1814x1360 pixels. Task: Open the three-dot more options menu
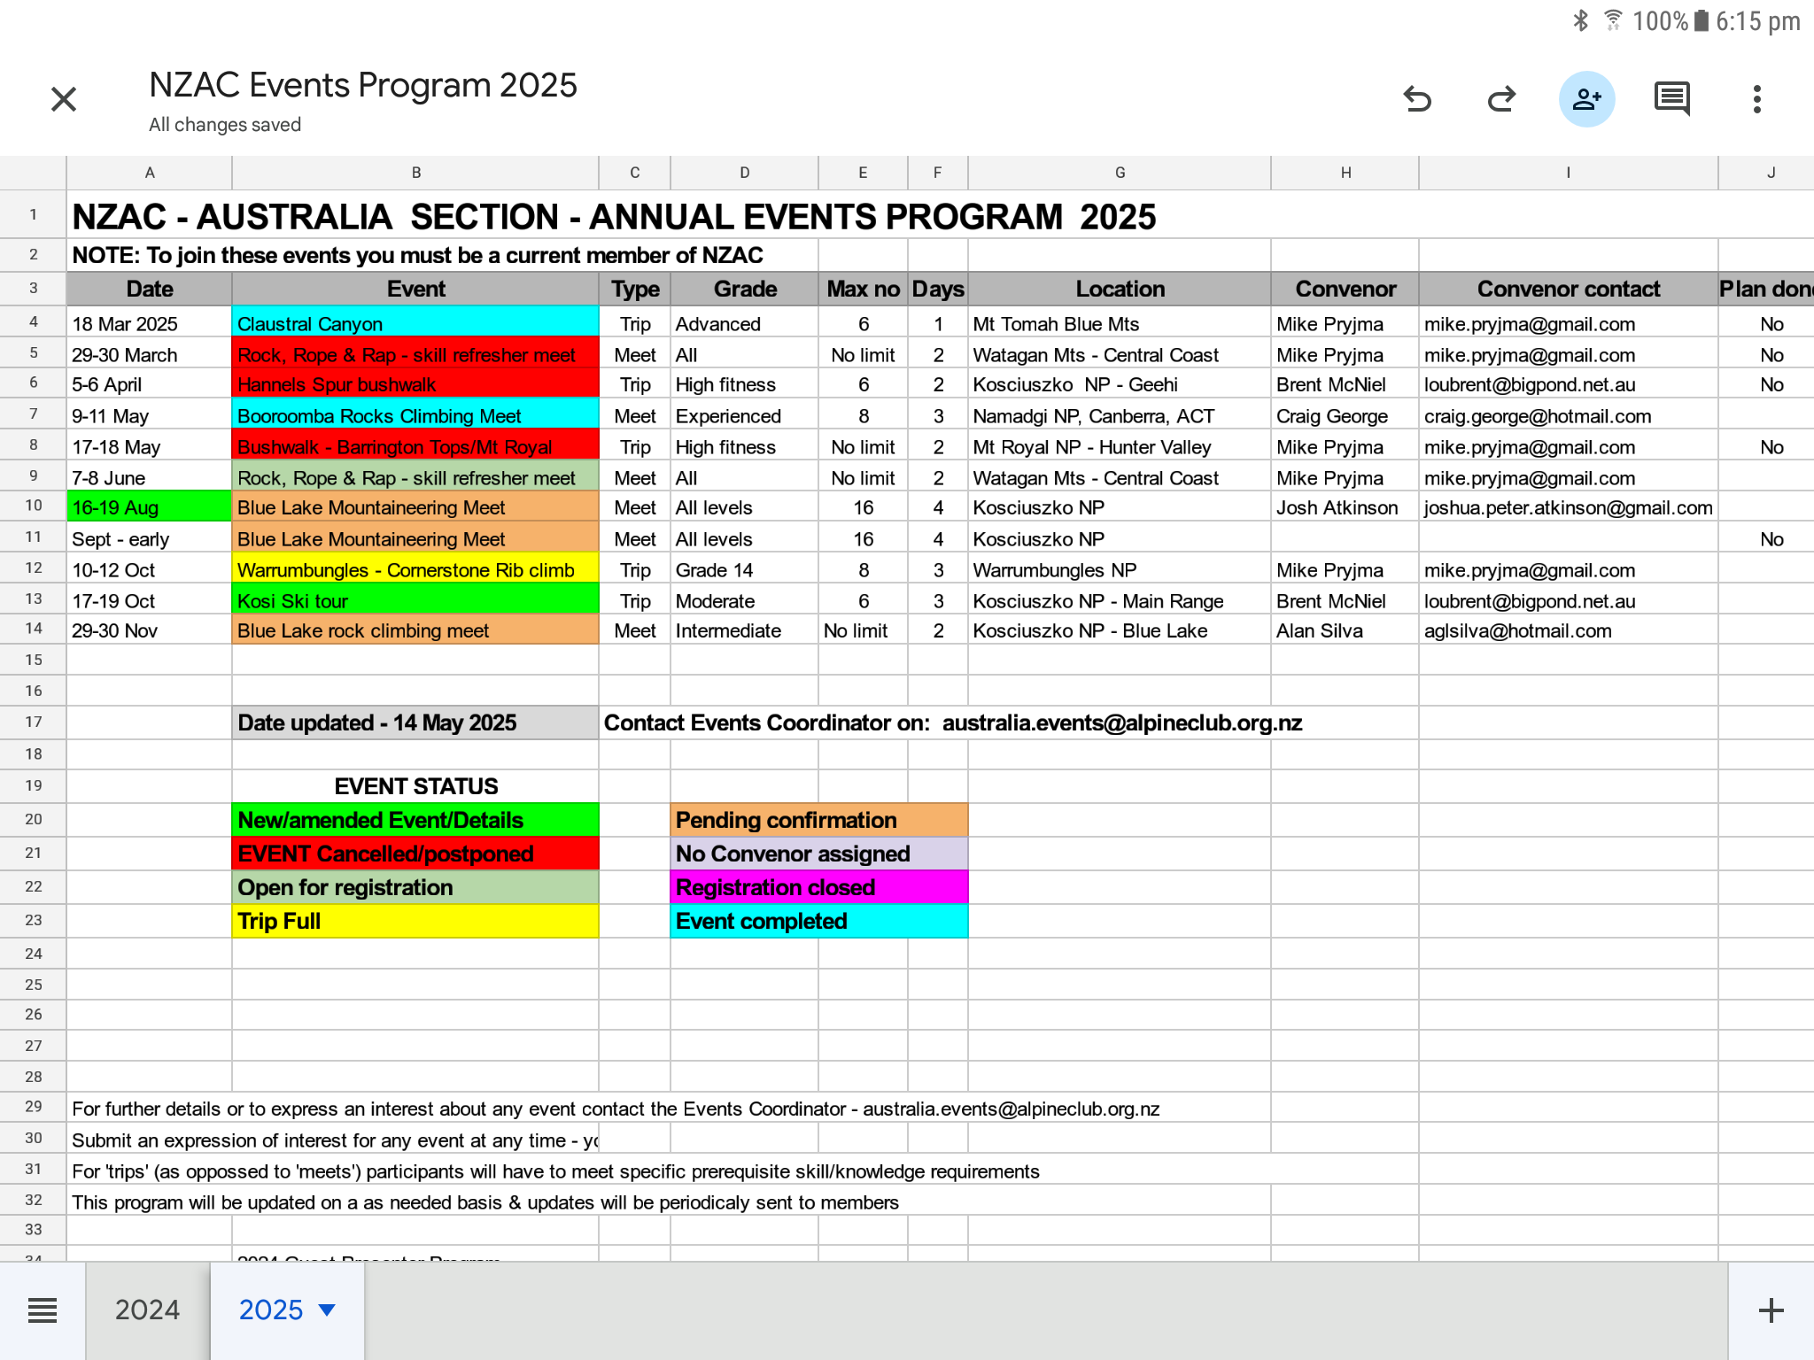pos(1756,99)
